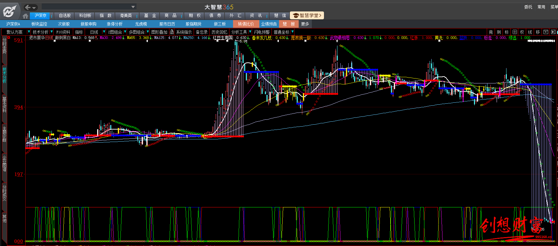
Task: Click the crosshair grid icon
Action: click(x=514, y=32)
